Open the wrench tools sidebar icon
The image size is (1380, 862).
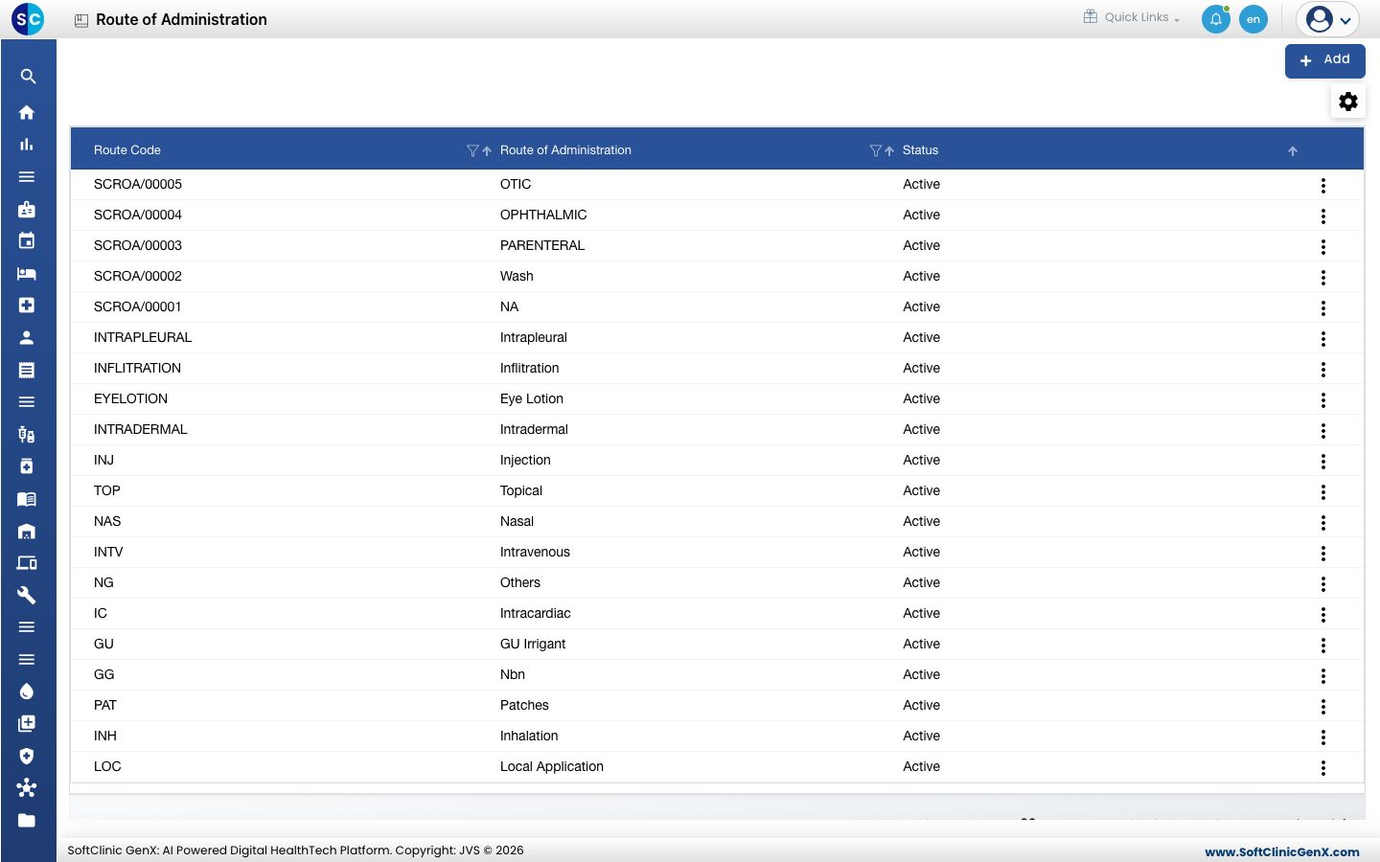point(27,595)
